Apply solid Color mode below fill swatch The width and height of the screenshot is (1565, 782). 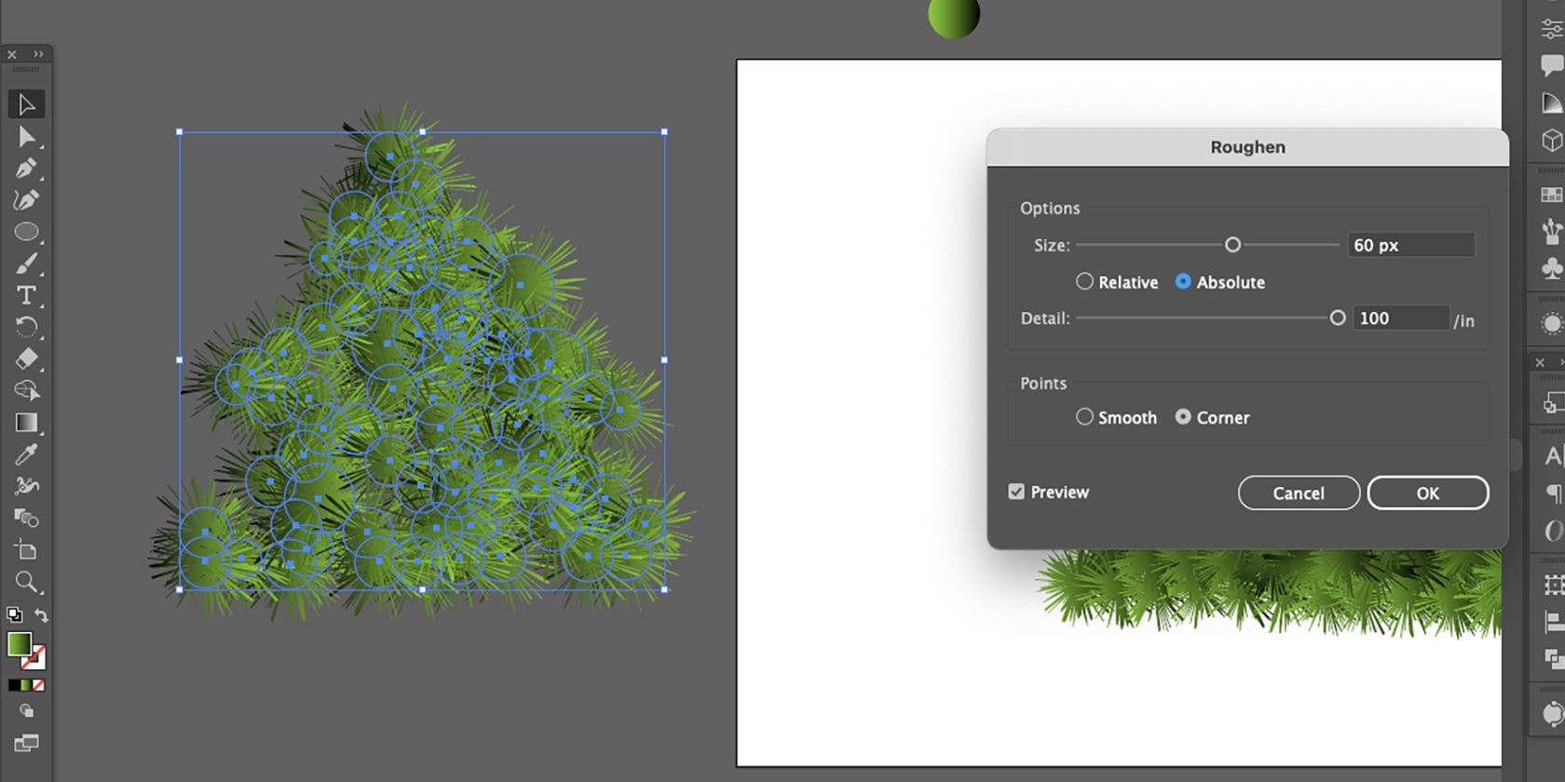point(13,685)
